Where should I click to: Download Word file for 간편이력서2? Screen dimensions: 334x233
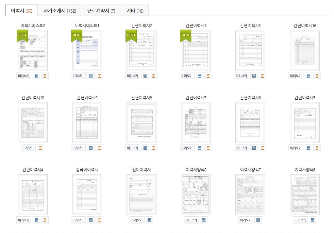click(145, 76)
